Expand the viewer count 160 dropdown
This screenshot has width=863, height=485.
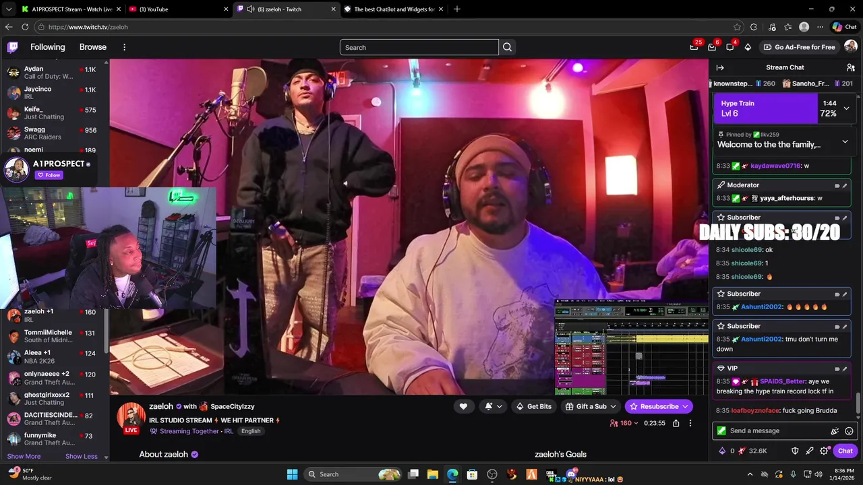coord(624,423)
